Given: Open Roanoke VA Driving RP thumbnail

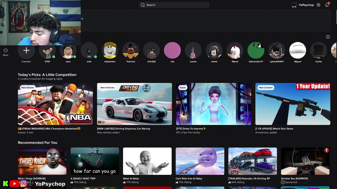Looking at the screenshot, I should pos(252,161).
